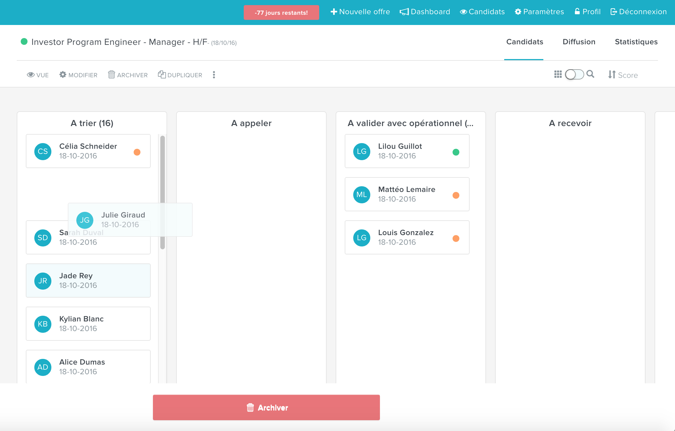Image resolution: width=675 pixels, height=431 pixels.
Task: Select the Jade Rey candidate card
Action: 88,281
